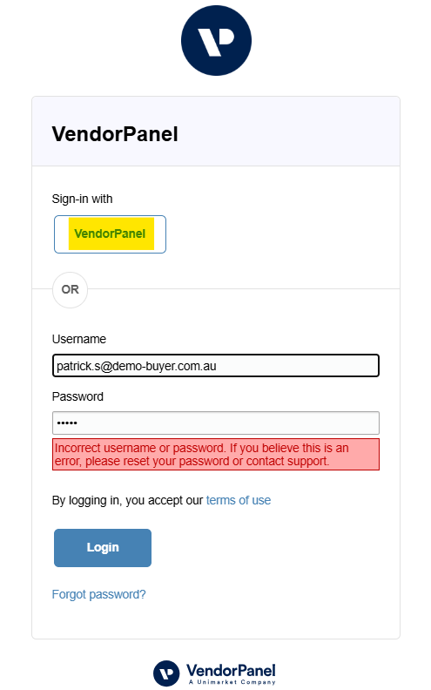Open the Forgot password? link

pyautogui.click(x=99, y=594)
